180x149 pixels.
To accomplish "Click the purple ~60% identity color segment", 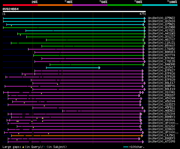I will tap(90, 5).
